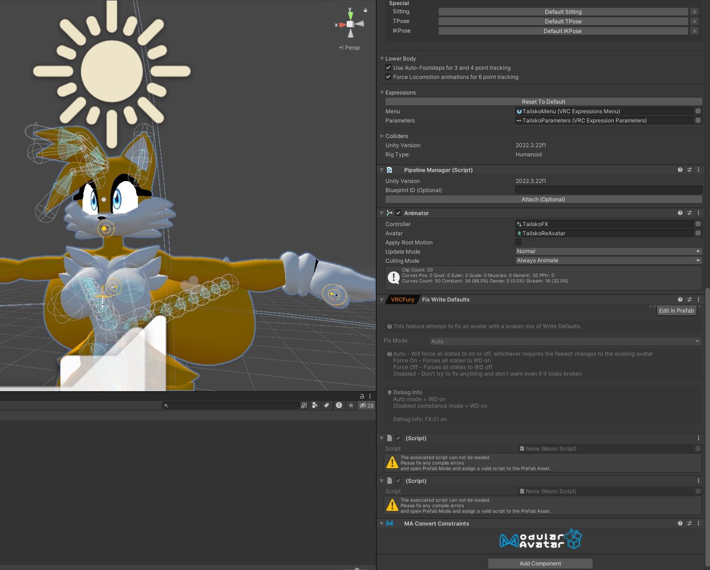Screen dimensions: 710x570
Task: Click the project search field
Action: click(x=231, y=405)
